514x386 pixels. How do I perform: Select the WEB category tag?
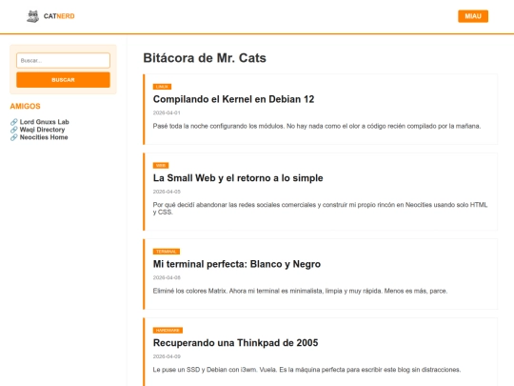tap(161, 166)
